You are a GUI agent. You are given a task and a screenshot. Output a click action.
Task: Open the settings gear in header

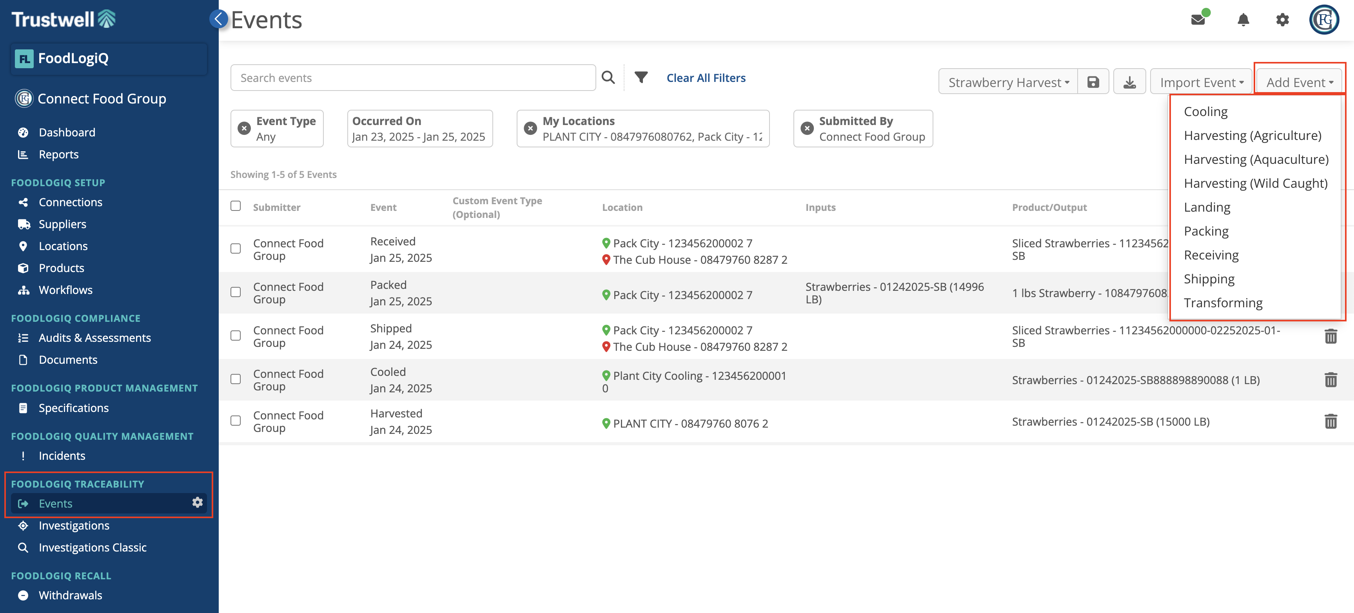[x=1282, y=20]
